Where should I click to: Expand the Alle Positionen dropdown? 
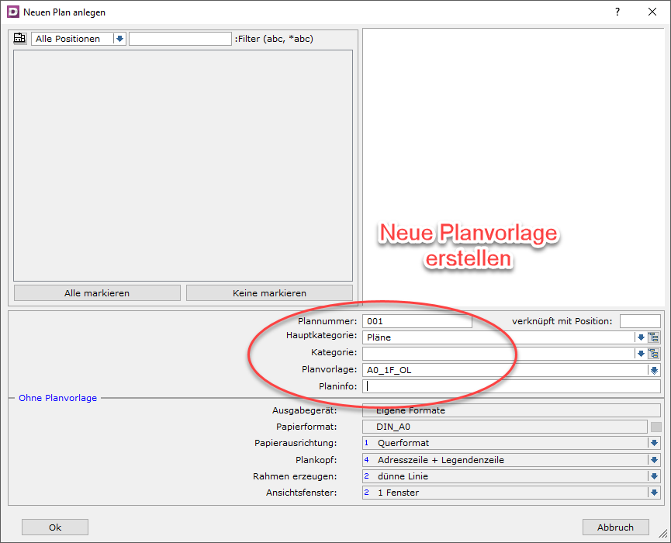119,39
